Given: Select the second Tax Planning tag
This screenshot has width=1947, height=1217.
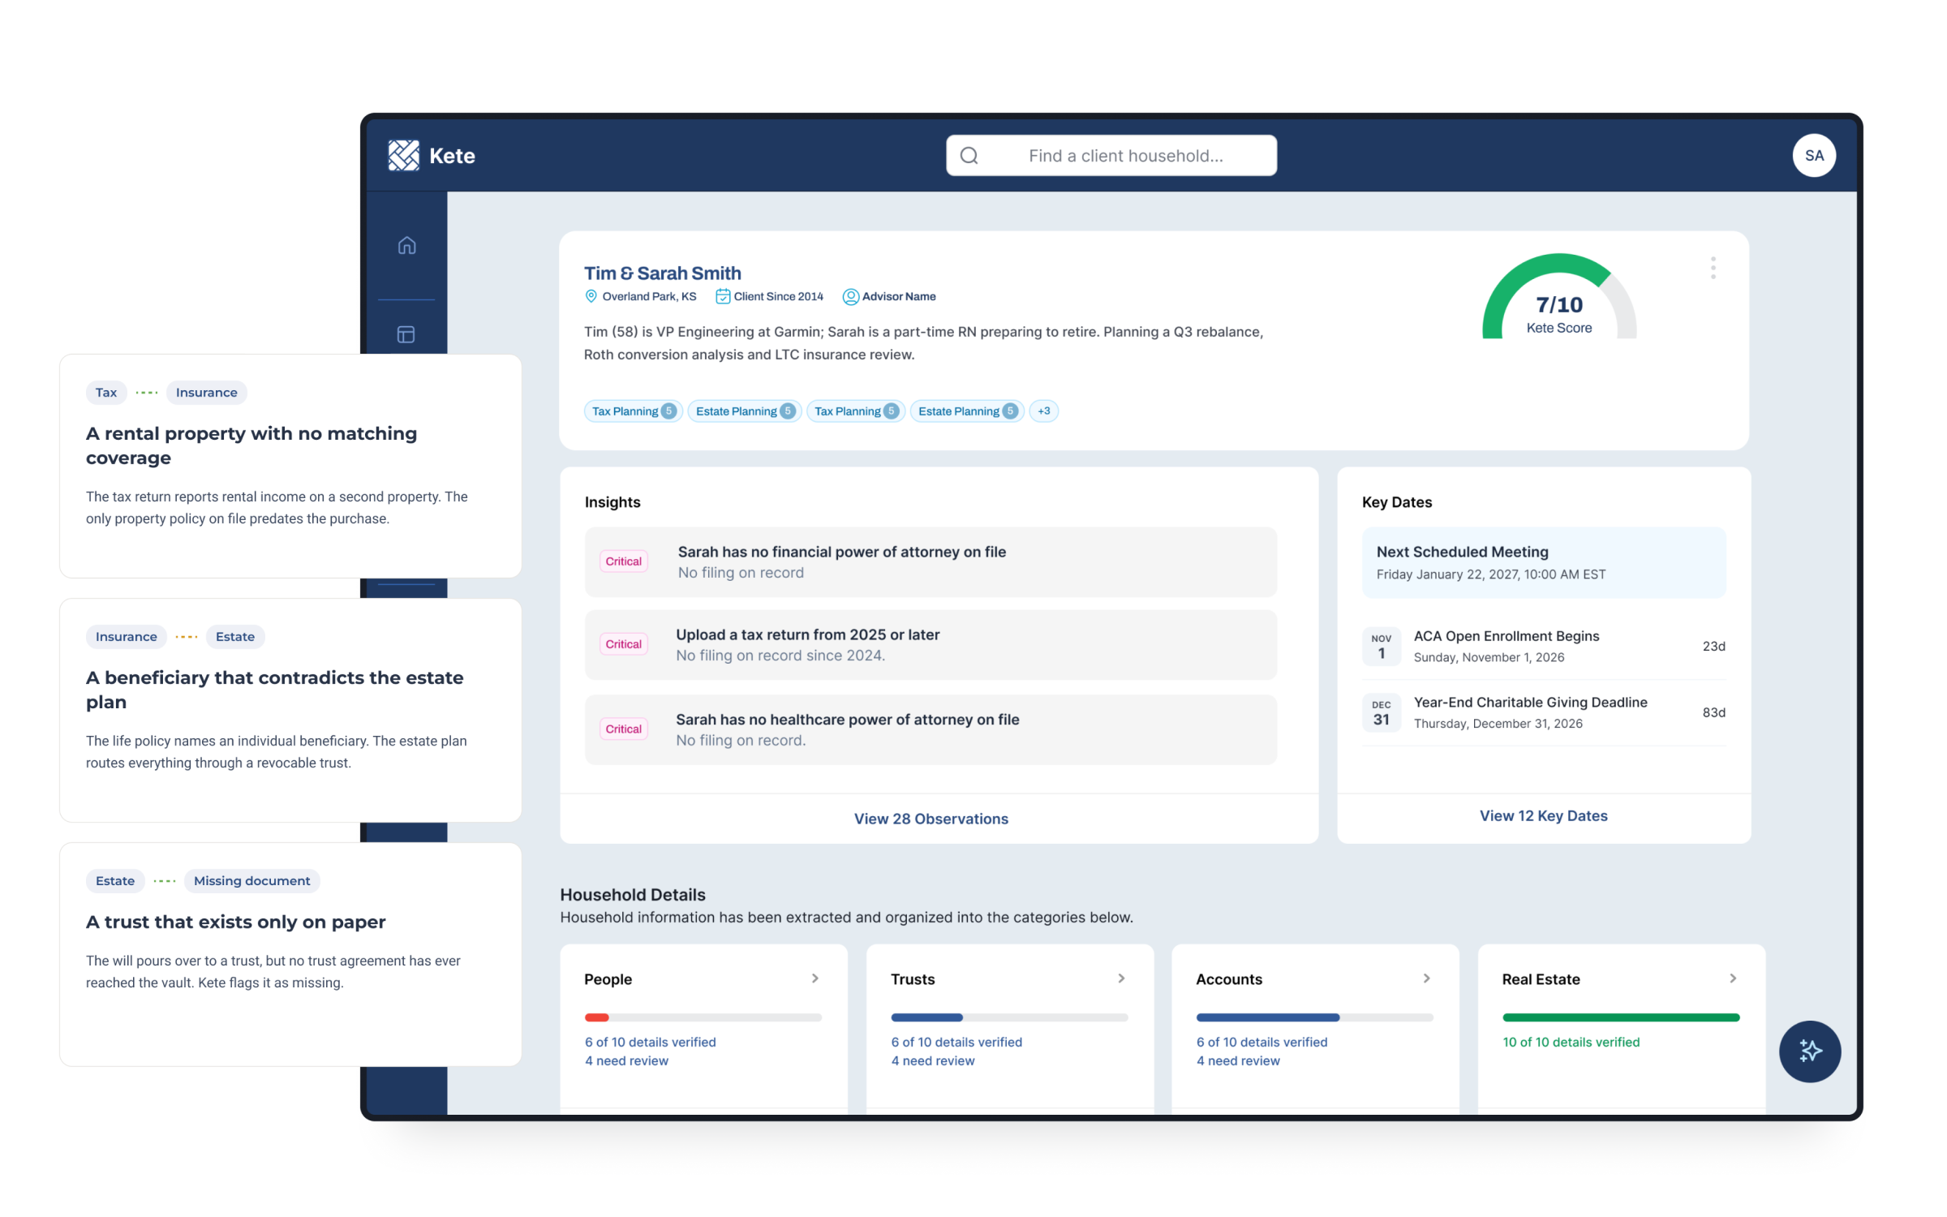Looking at the screenshot, I should click(x=855, y=411).
